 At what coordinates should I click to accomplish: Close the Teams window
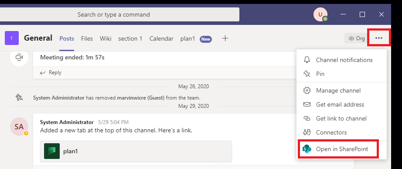pyautogui.click(x=382, y=14)
